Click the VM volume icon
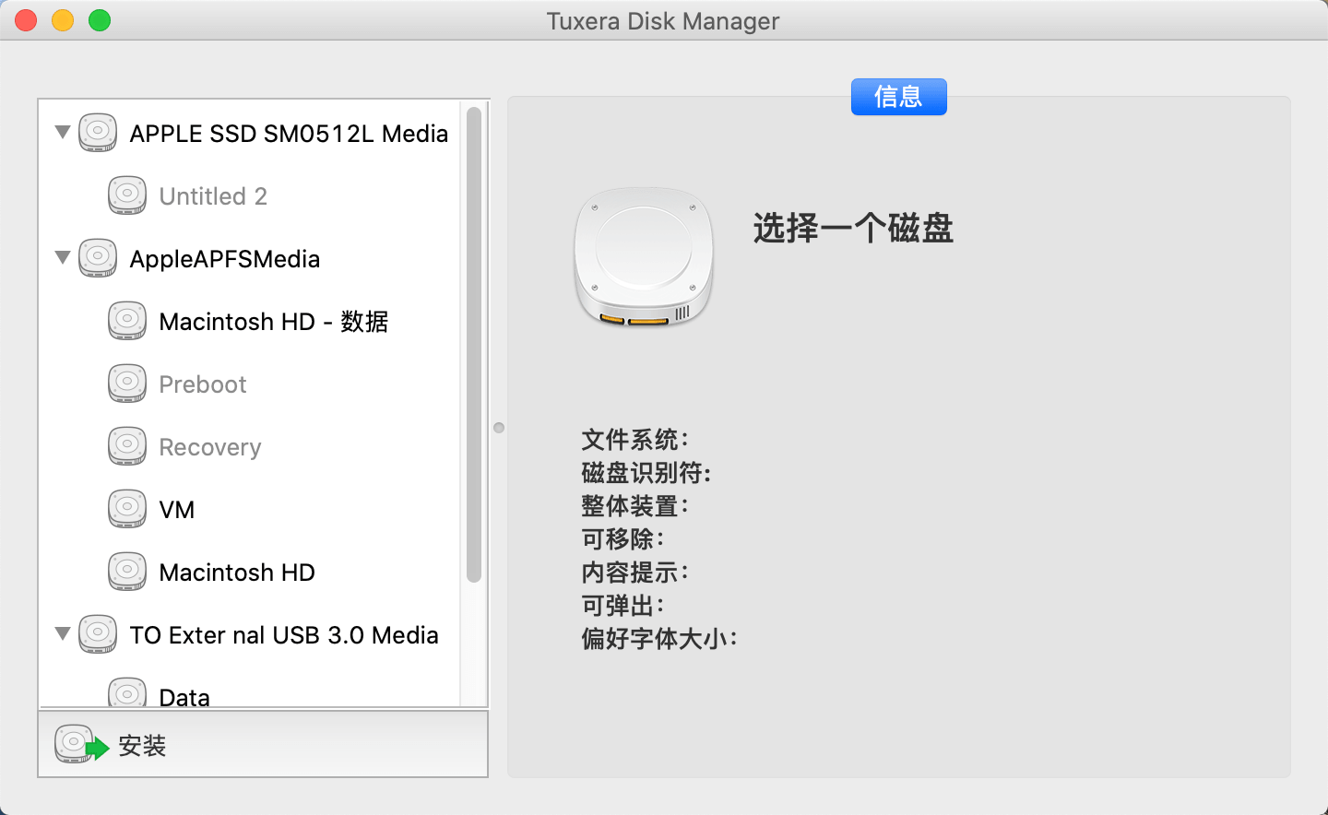Viewport: 1328px width, 815px height. click(127, 509)
